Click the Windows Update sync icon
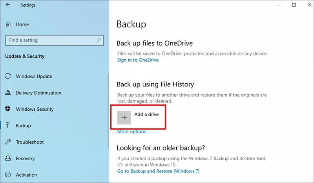Viewport: 314px width, 183px height. pos(8,76)
